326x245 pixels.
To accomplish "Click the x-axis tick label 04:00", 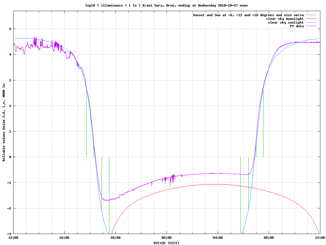I will coord(218,238).
